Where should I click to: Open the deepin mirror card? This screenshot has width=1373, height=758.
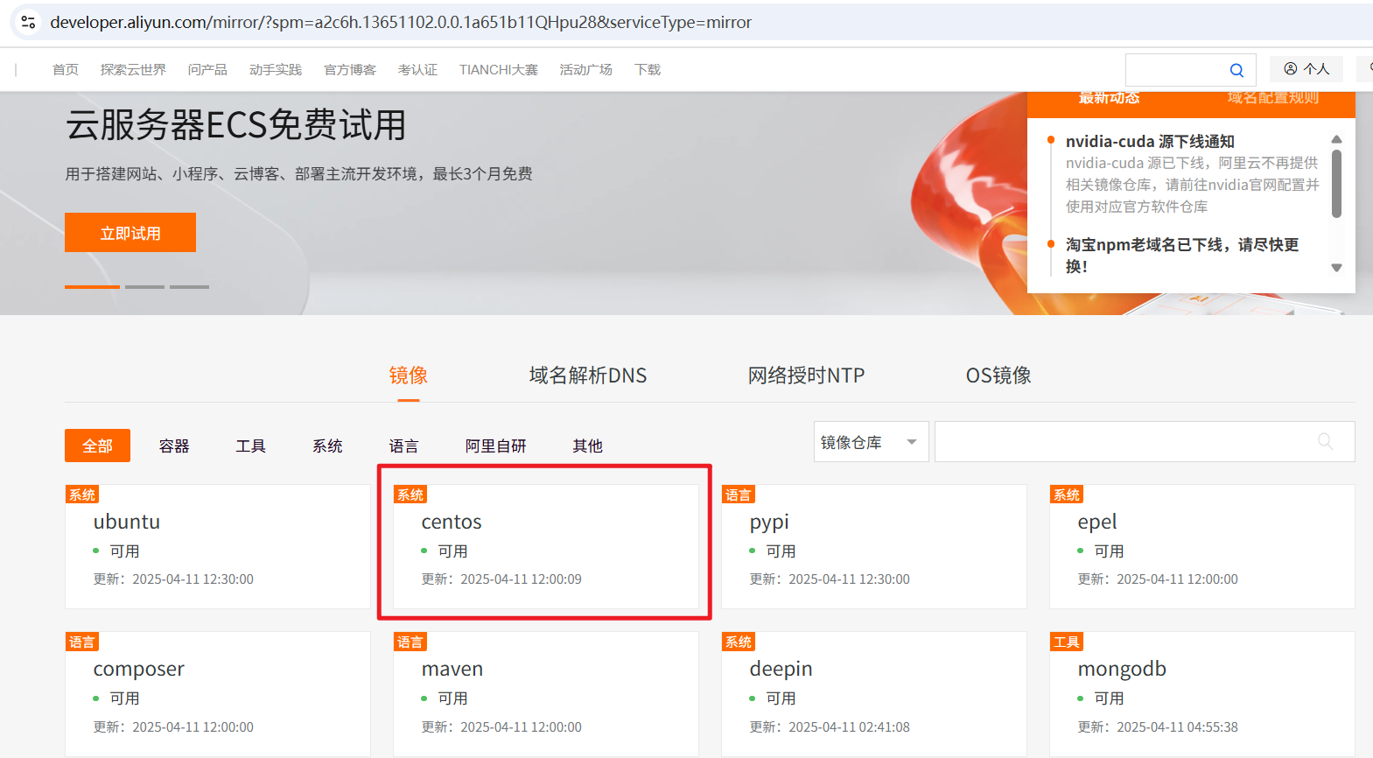tap(874, 693)
